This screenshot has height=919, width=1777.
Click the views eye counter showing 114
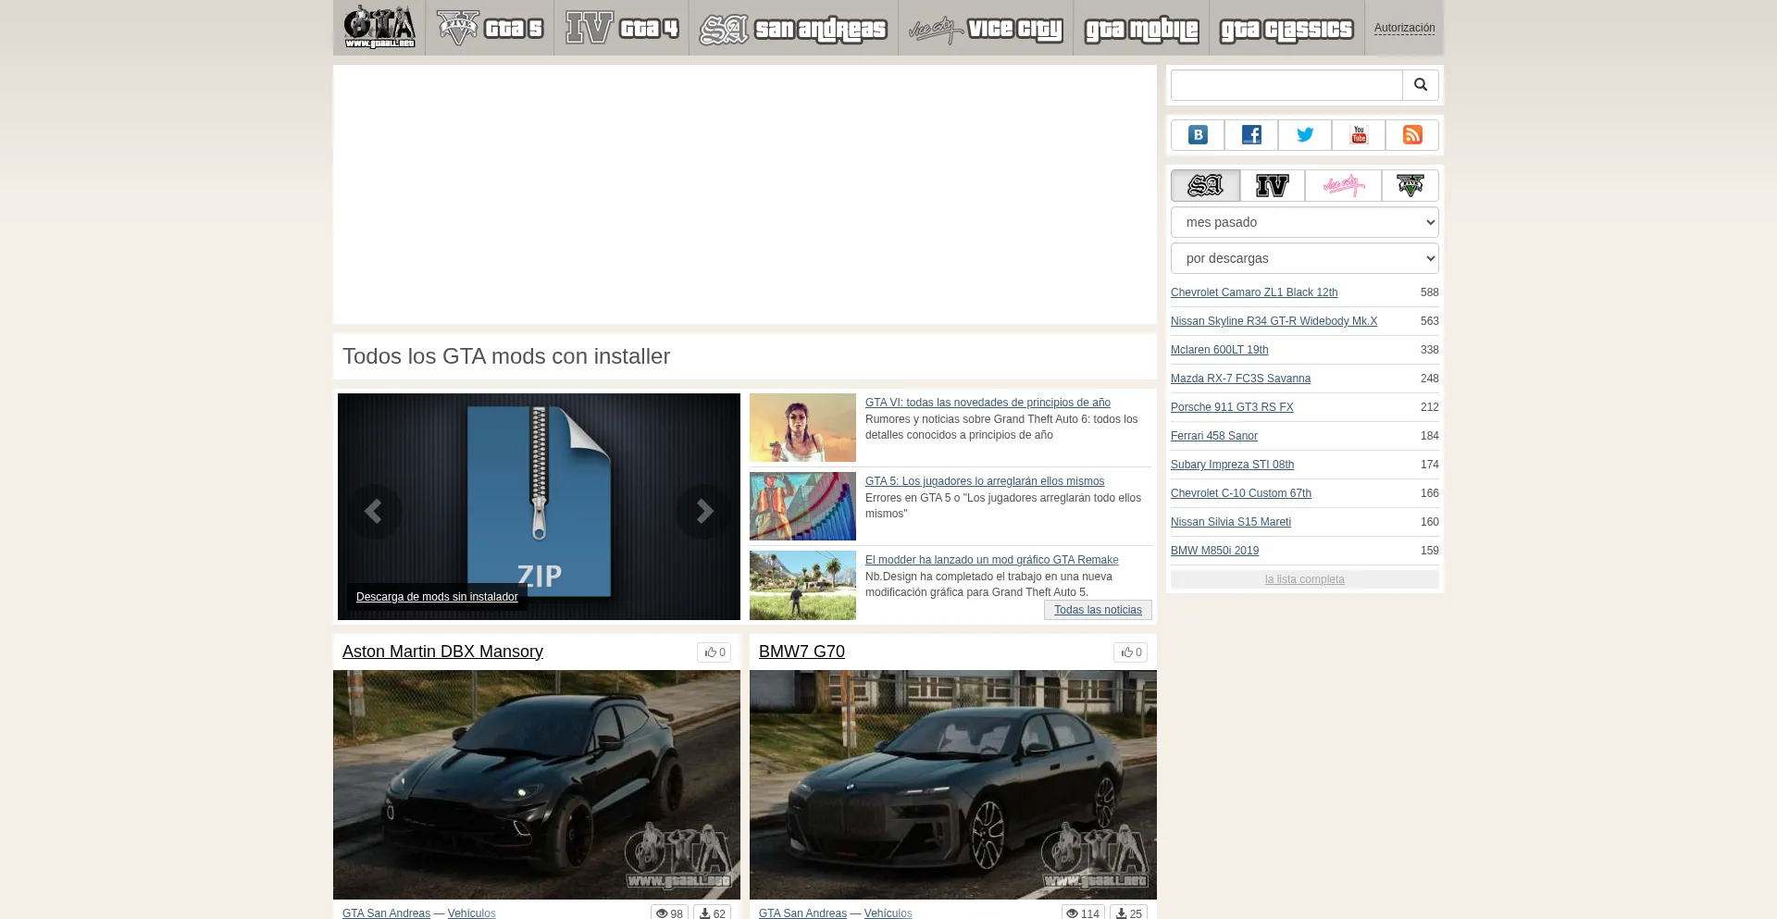pos(1083,913)
